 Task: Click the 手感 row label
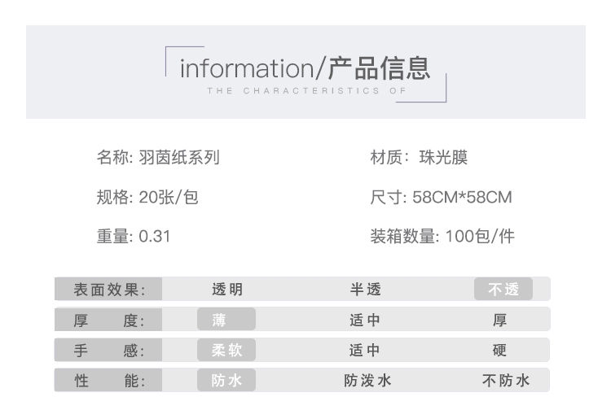[x=108, y=350]
